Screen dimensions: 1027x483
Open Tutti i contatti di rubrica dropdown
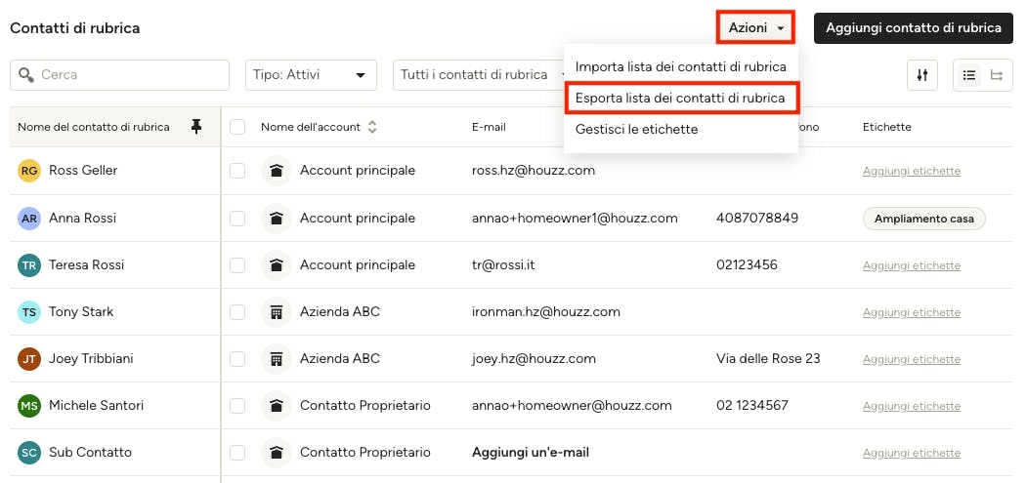pos(479,74)
